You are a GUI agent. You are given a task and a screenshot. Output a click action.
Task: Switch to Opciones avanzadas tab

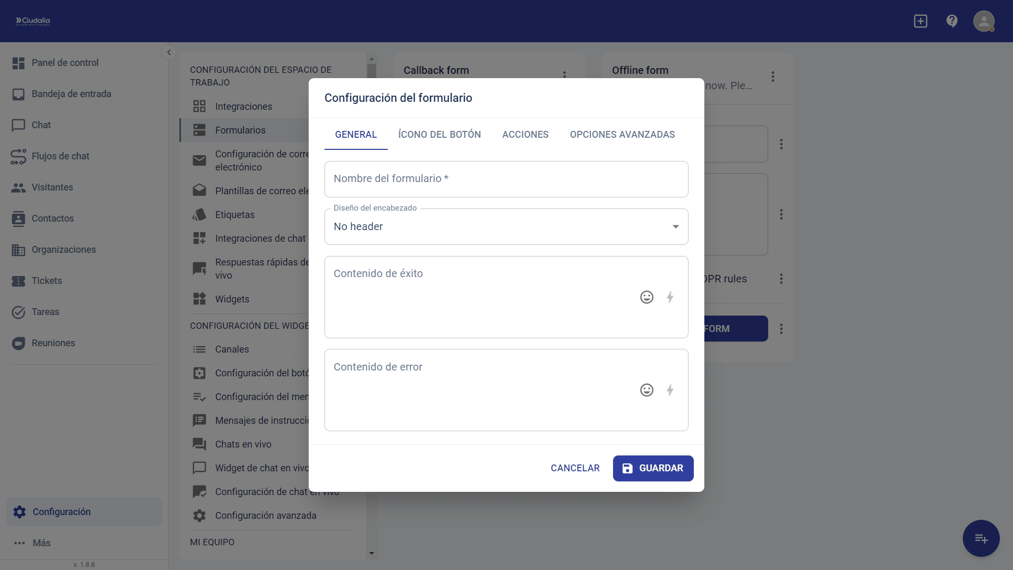point(622,135)
